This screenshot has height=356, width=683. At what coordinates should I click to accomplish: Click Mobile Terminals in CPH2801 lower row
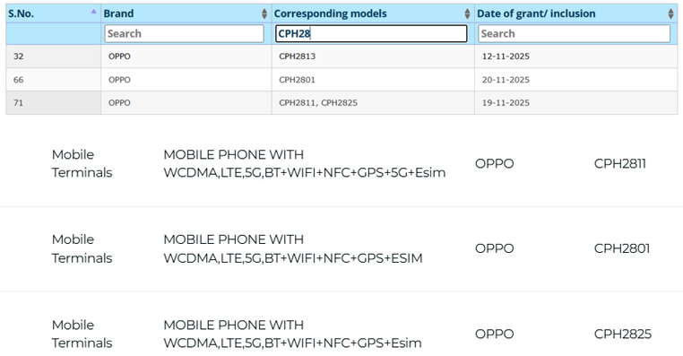[82, 248]
